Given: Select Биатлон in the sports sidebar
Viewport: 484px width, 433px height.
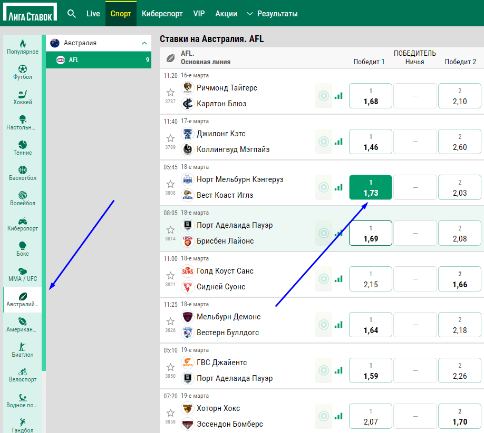Looking at the screenshot, I should pos(23,350).
